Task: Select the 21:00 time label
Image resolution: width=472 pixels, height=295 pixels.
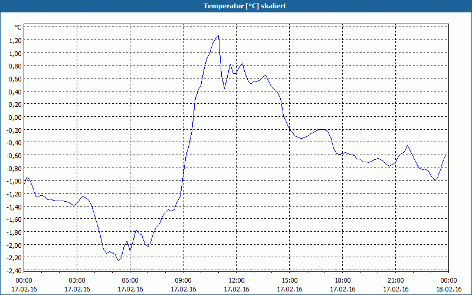Action: (395, 281)
